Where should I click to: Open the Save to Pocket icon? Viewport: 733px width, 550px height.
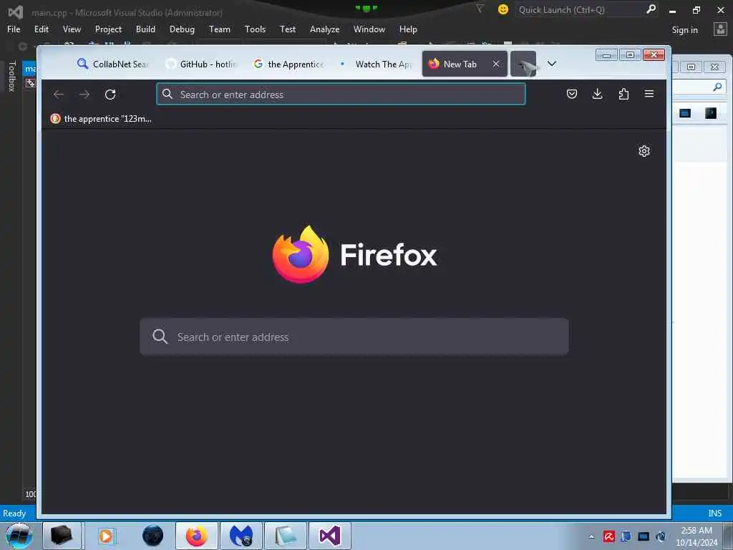click(x=572, y=94)
